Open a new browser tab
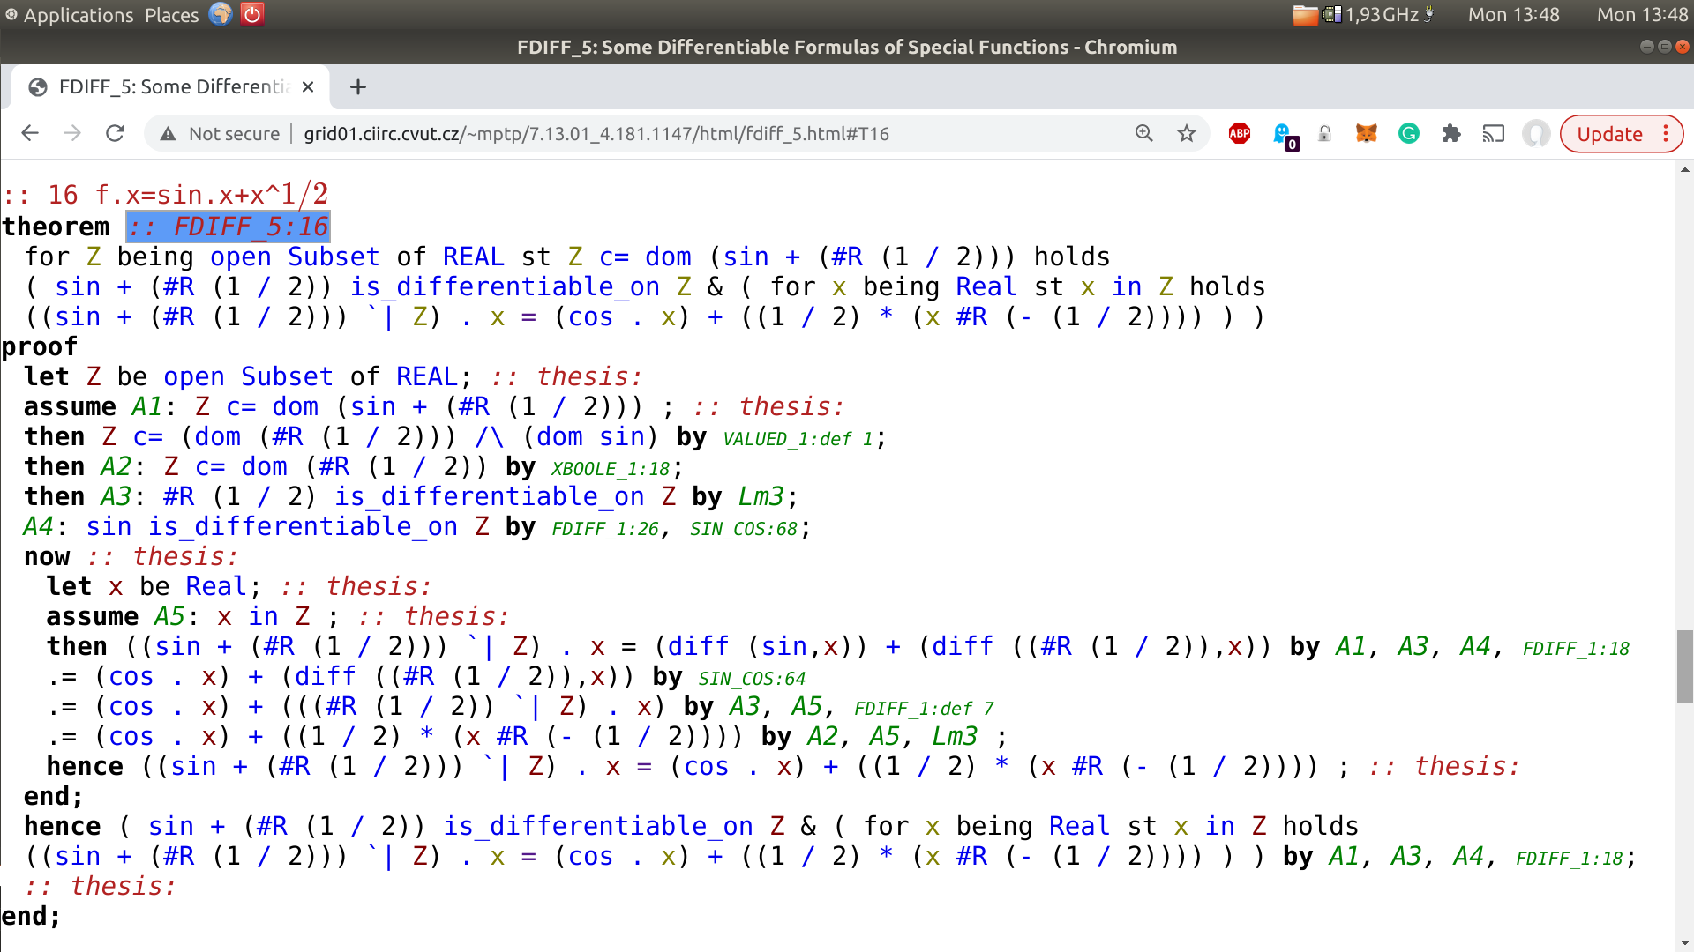 [x=357, y=86]
